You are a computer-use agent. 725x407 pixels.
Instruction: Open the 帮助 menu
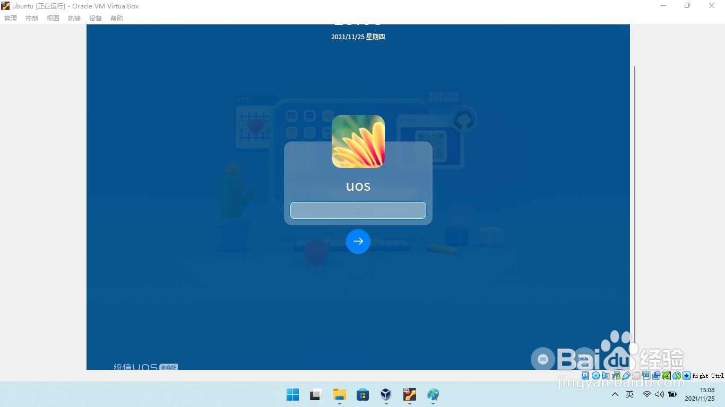click(x=117, y=18)
